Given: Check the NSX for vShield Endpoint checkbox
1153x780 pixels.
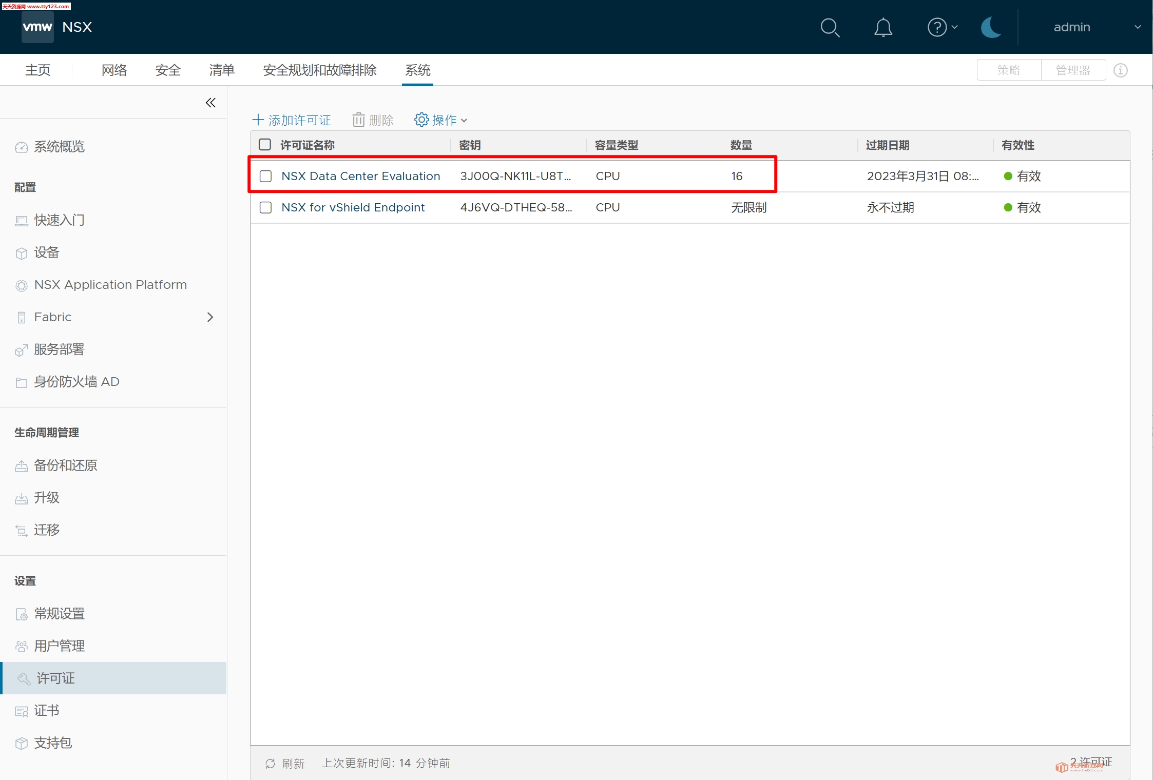Looking at the screenshot, I should (x=266, y=208).
